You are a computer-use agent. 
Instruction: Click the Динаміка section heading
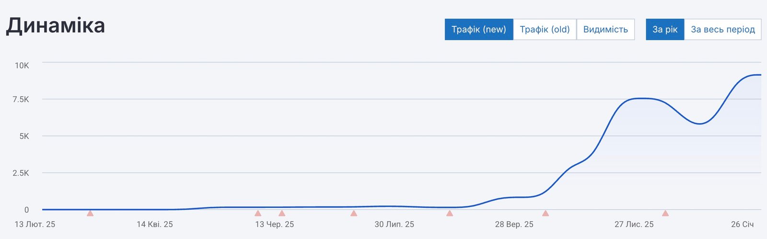tap(56, 26)
